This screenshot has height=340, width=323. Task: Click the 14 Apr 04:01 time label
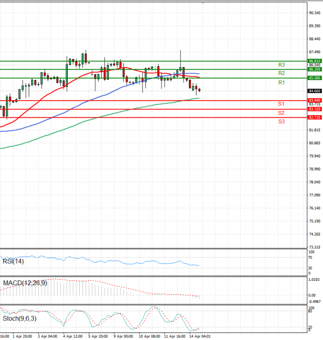(200, 337)
